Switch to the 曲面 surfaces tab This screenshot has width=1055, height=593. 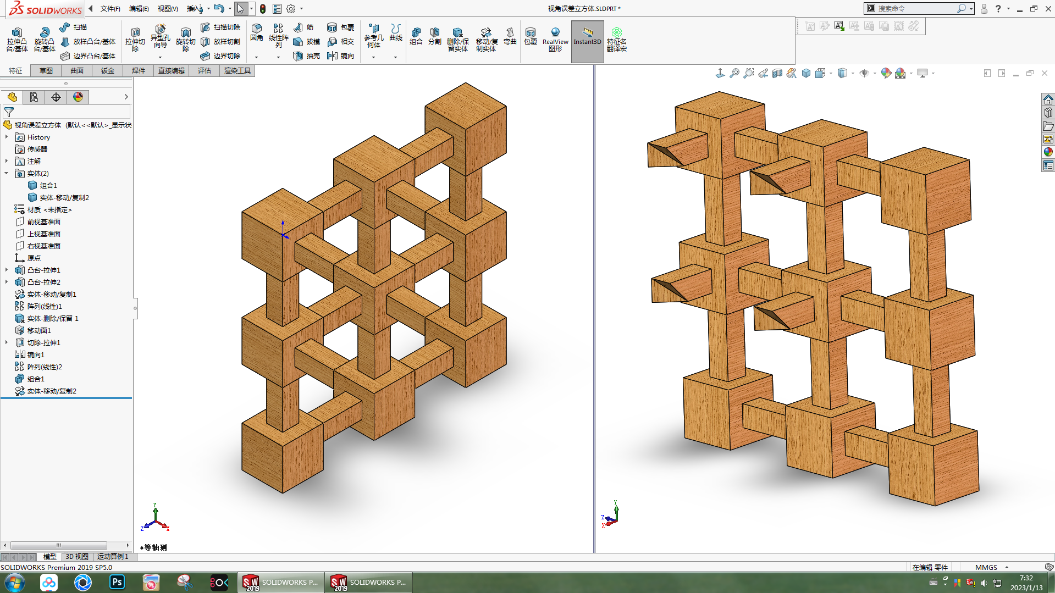pyautogui.click(x=77, y=70)
